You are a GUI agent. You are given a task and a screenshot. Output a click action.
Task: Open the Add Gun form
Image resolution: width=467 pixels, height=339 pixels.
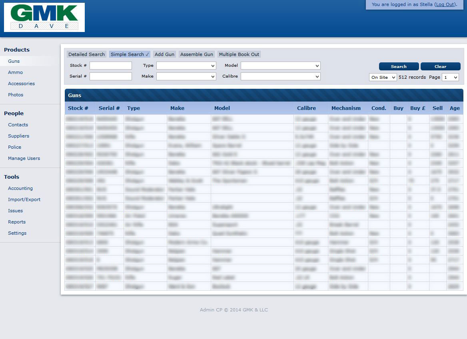click(x=164, y=54)
